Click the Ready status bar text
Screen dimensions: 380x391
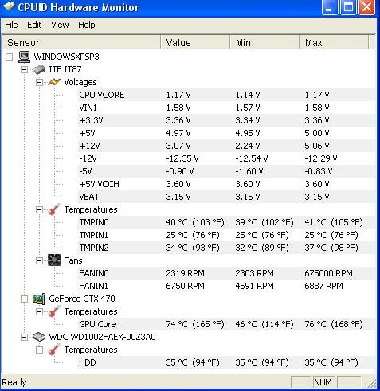coord(14,382)
